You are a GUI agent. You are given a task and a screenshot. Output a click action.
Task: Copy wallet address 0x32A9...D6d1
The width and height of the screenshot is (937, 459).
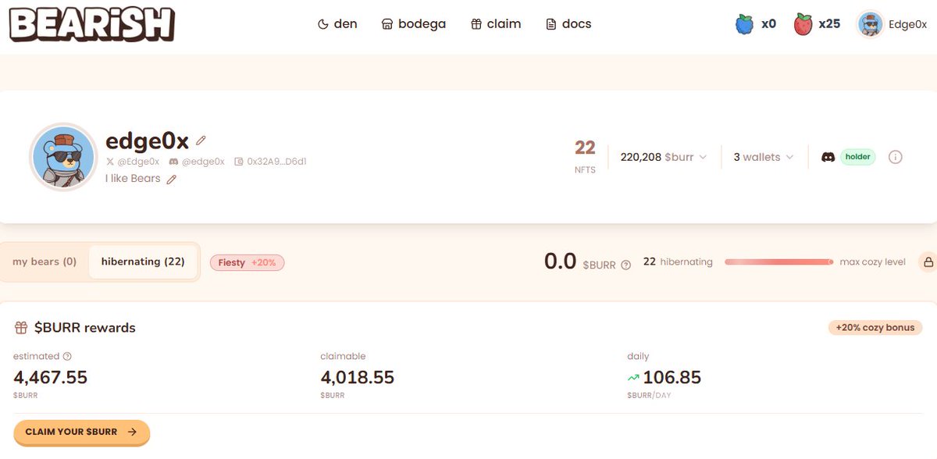[x=270, y=162]
